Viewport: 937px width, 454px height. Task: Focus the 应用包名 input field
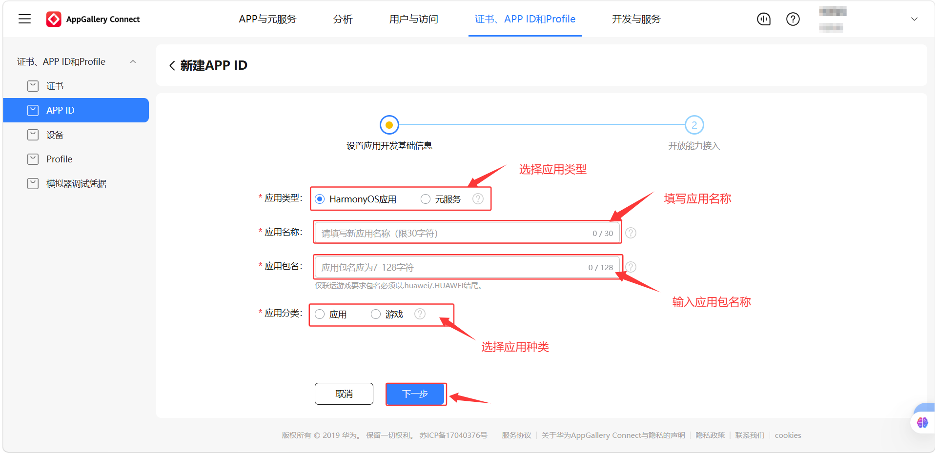tap(468, 267)
